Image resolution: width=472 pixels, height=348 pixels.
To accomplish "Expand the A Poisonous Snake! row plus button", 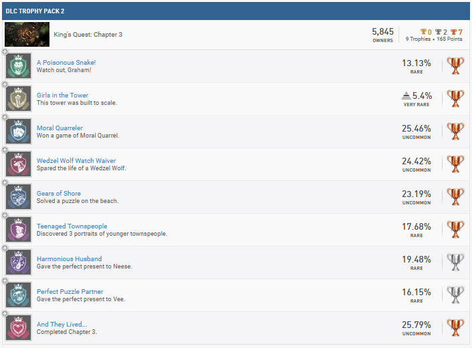I will (5, 53).
